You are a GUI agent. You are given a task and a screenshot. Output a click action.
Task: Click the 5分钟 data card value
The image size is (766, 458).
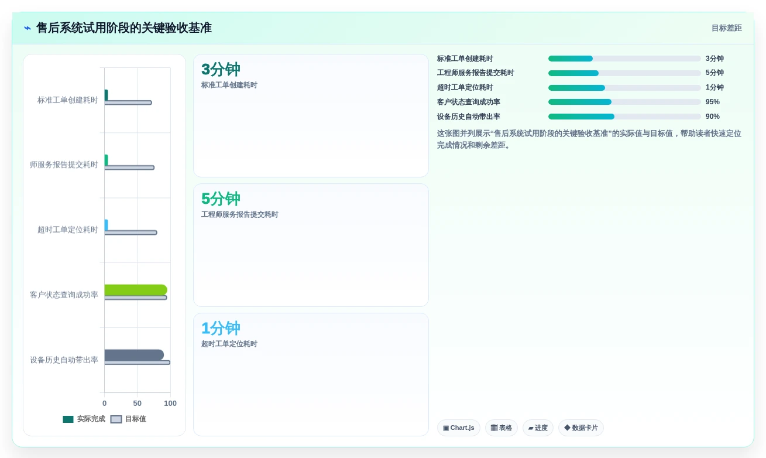[x=221, y=199]
